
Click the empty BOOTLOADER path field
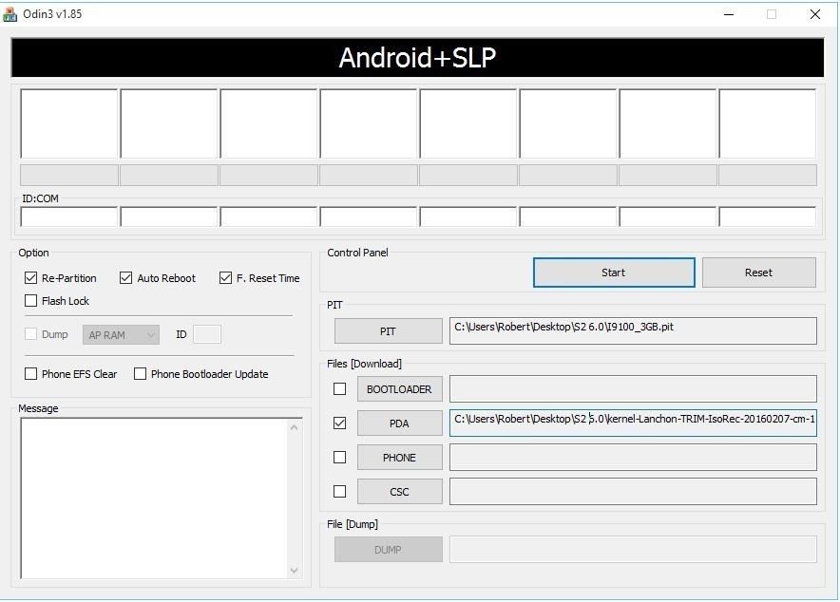coord(633,388)
